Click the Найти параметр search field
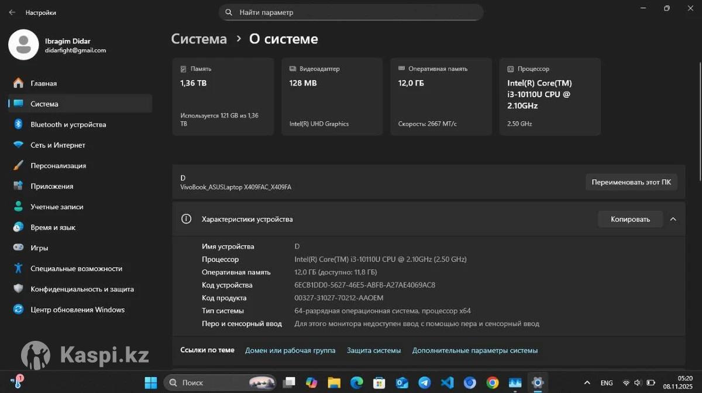Image resolution: width=702 pixels, height=393 pixels. [351, 12]
